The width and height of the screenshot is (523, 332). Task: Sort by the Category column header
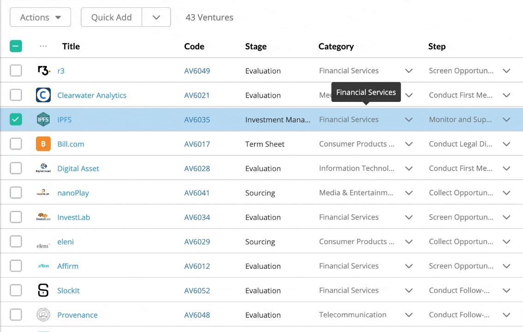336,46
